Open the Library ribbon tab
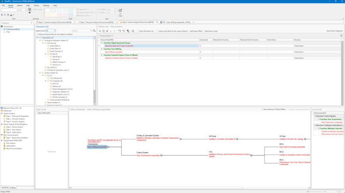 (36, 6)
